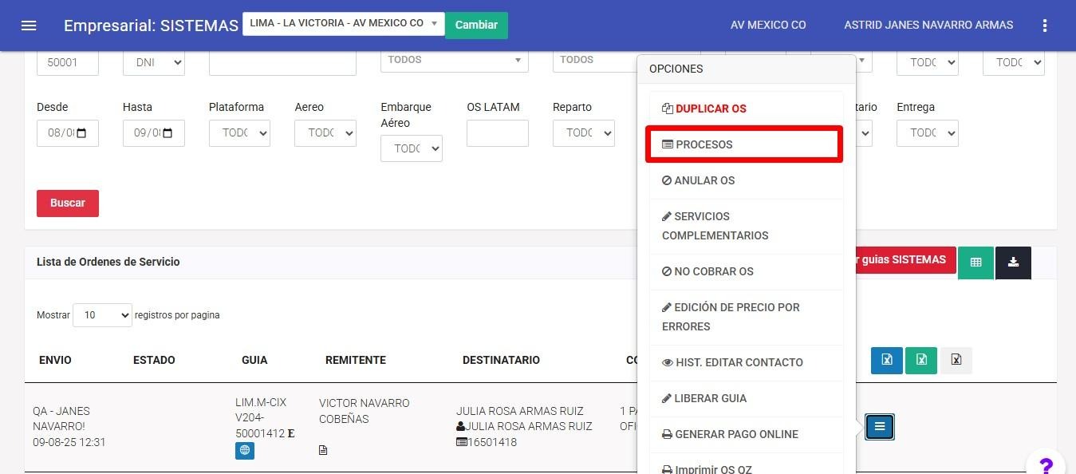
Task: Open the DNI document type dropdown
Action: point(154,62)
